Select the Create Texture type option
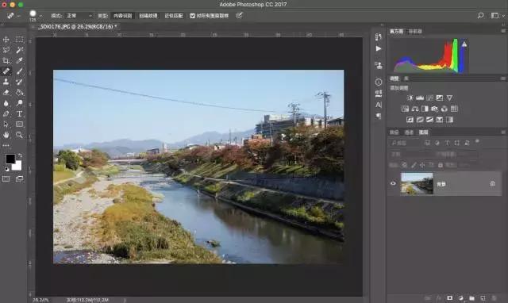 tap(148, 16)
